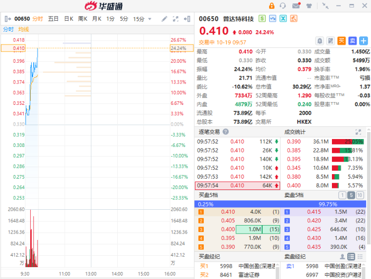Open the more timeframes dropdown arrow
The width and height of the screenshot is (371, 279).
click(149, 19)
